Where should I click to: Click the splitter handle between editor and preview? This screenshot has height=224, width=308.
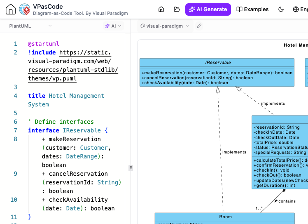131,168
